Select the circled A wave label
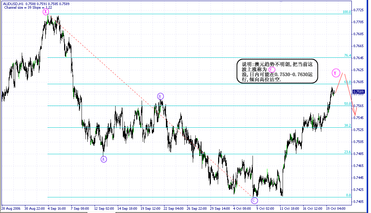The image size is (371, 213). click(104, 159)
